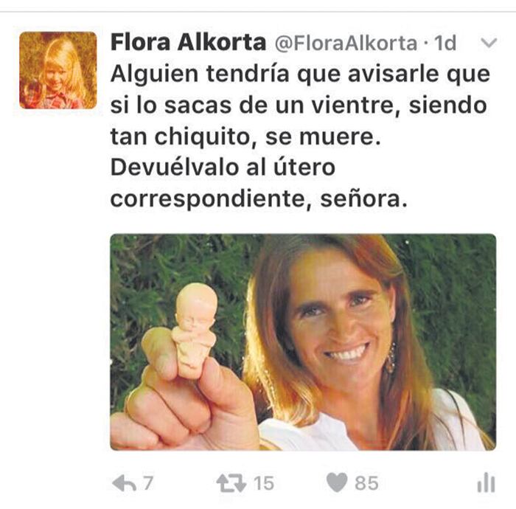Open Flora Alkorta's profile avatar
516x509 pixels.
[x=58, y=71]
